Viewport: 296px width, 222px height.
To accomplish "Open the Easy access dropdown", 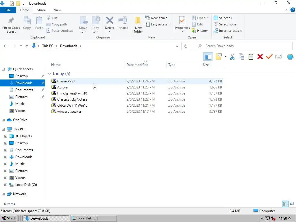I will (158, 24).
